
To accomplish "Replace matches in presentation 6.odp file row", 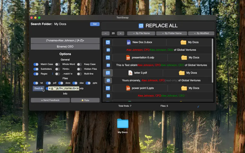I will click(108, 58).
